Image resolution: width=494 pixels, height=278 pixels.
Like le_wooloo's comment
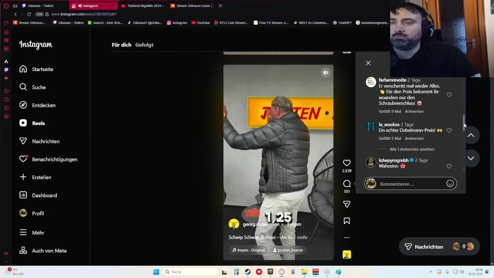click(x=449, y=131)
